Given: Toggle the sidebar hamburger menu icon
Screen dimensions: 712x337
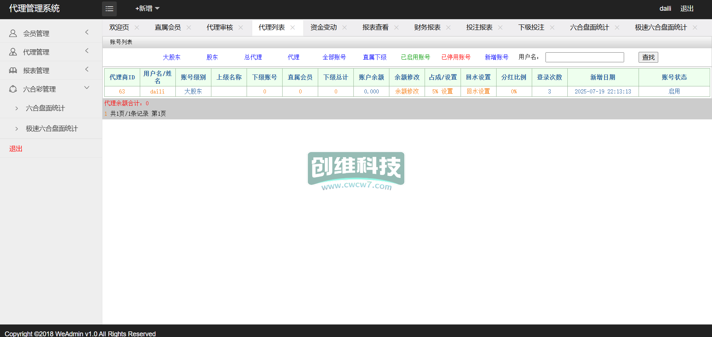Looking at the screenshot, I should pos(109,9).
